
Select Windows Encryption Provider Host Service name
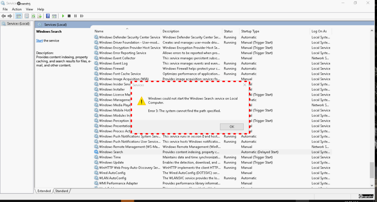tap(130, 47)
